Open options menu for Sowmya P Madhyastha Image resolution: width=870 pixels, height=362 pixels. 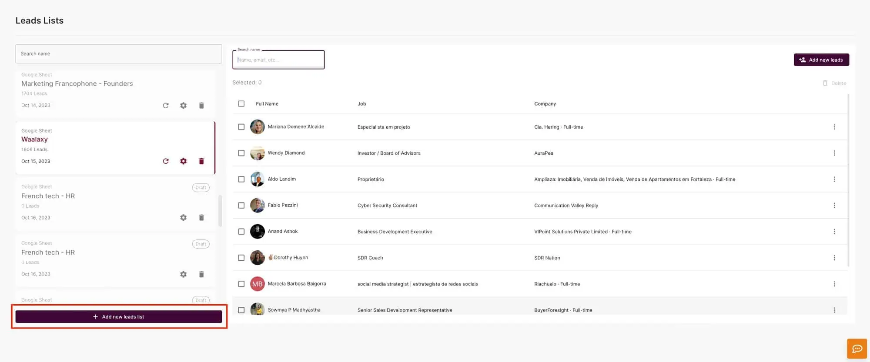tap(834, 310)
